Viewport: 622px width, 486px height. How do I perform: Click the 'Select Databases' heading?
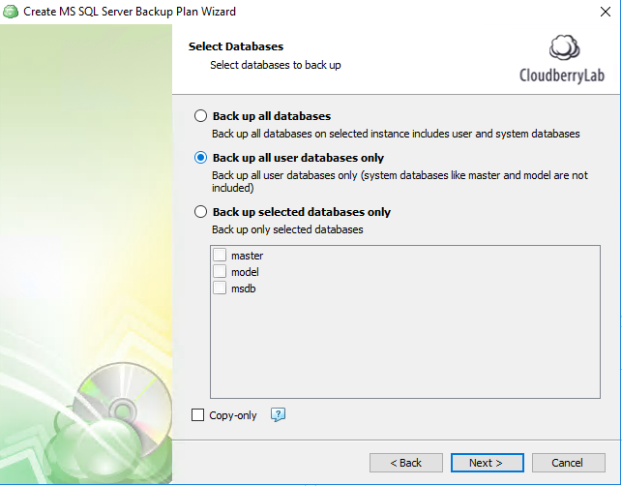point(236,46)
